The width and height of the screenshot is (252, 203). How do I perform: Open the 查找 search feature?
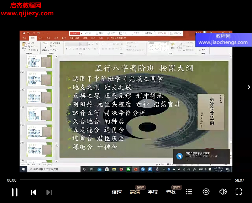(171, 192)
